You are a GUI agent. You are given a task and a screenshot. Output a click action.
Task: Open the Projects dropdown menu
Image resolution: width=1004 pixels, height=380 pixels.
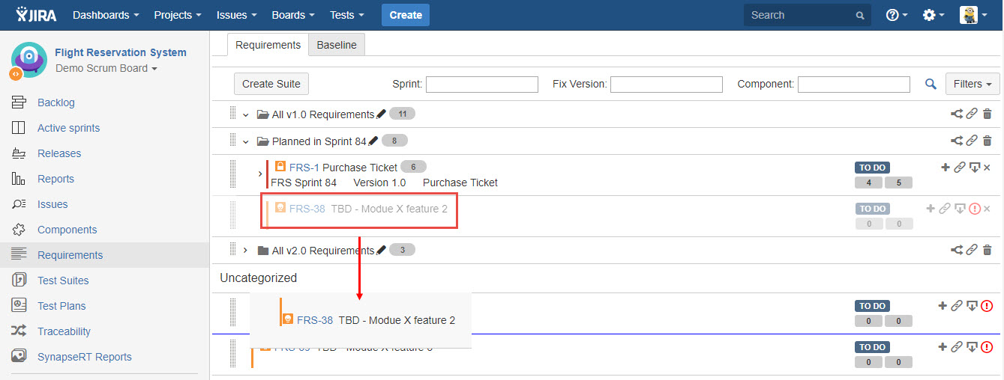[177, 15]
